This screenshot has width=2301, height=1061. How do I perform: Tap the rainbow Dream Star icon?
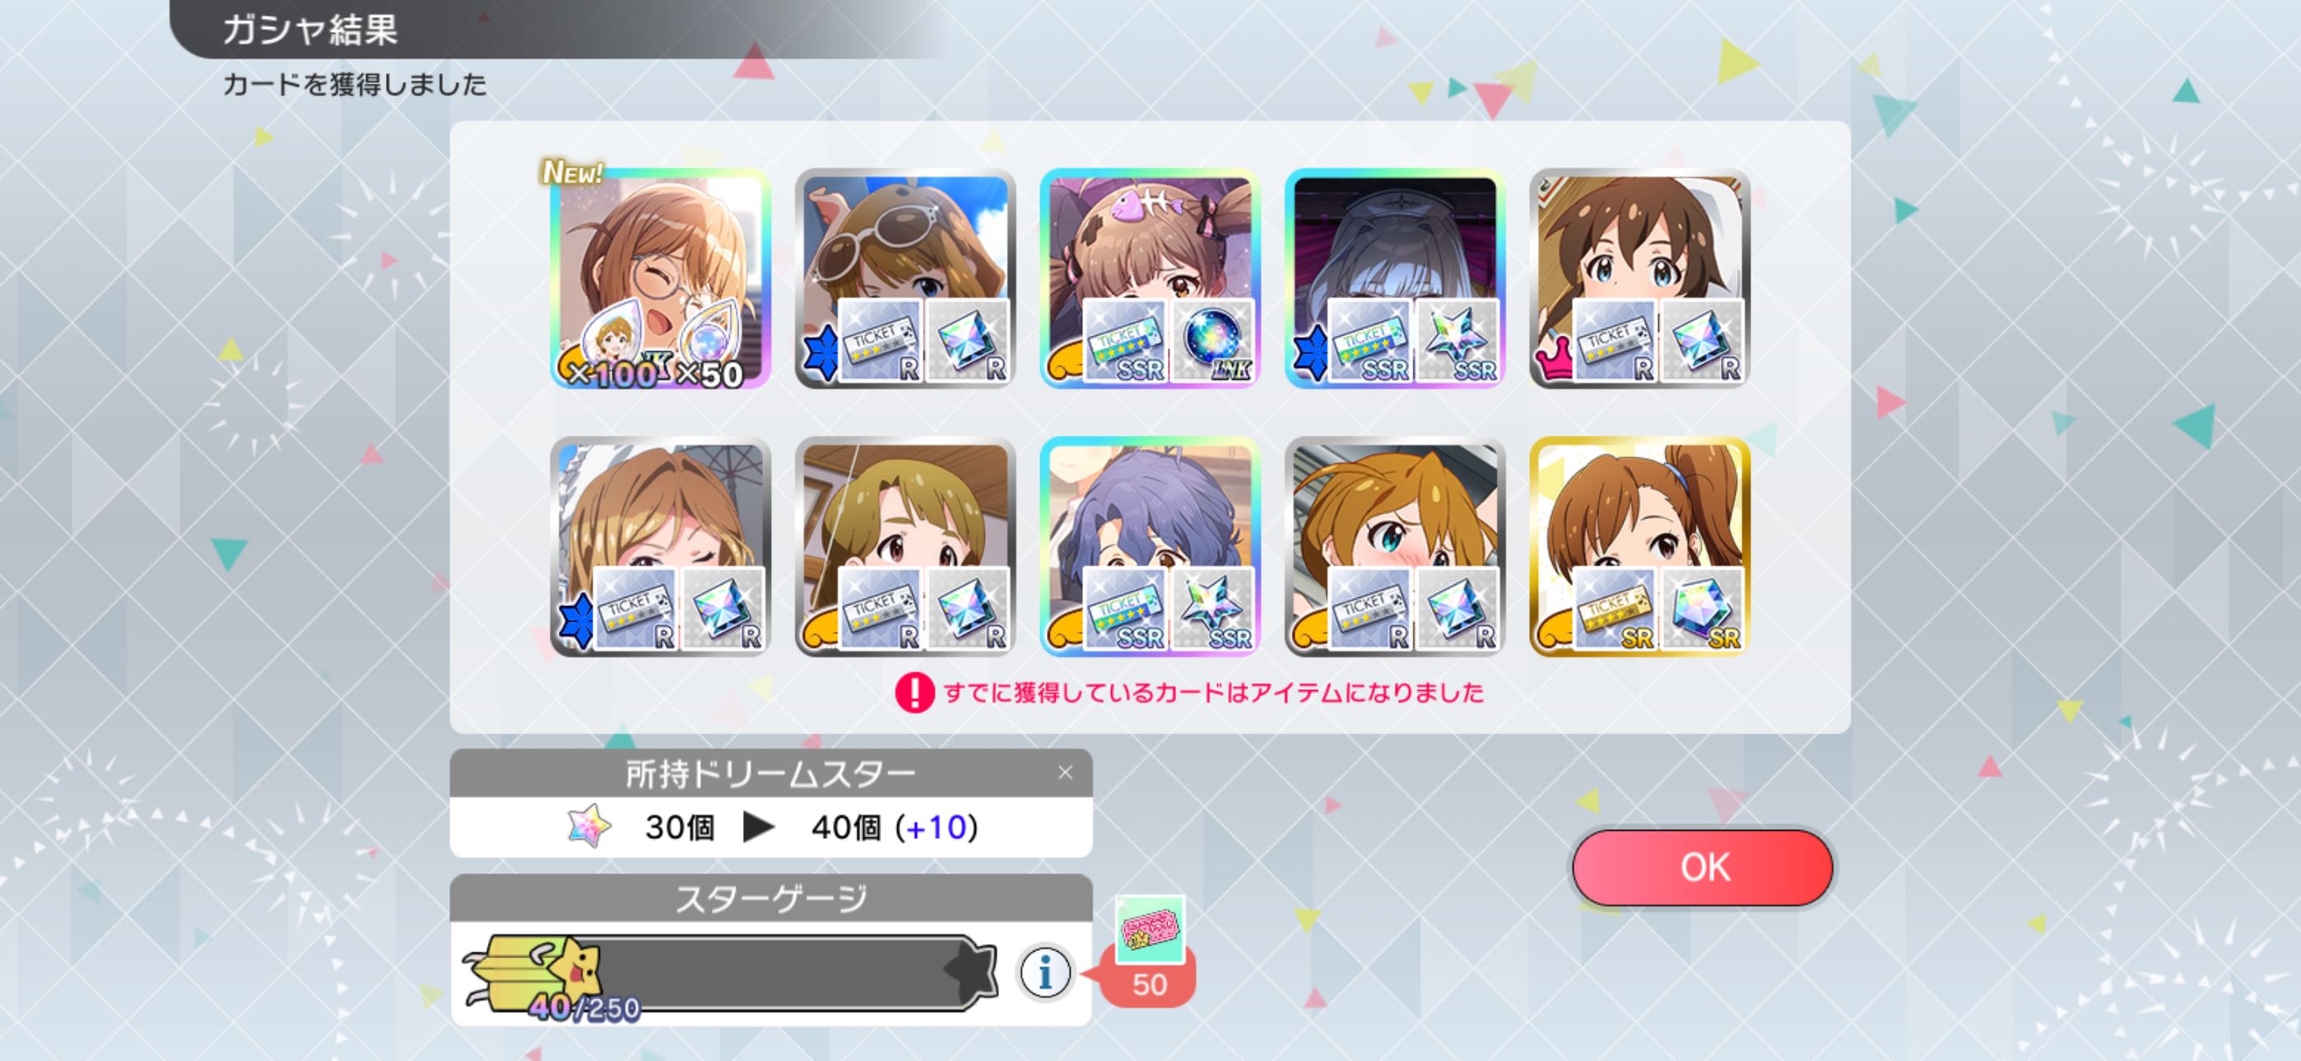589,826
